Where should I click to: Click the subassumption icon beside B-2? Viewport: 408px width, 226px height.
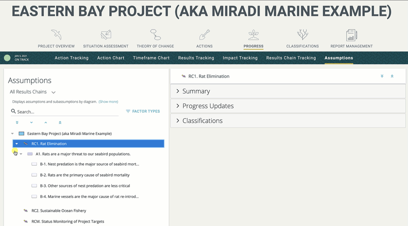(34, 175)
